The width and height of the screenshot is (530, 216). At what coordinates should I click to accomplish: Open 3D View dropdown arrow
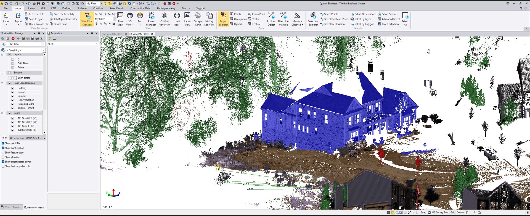tap(133, 25)
